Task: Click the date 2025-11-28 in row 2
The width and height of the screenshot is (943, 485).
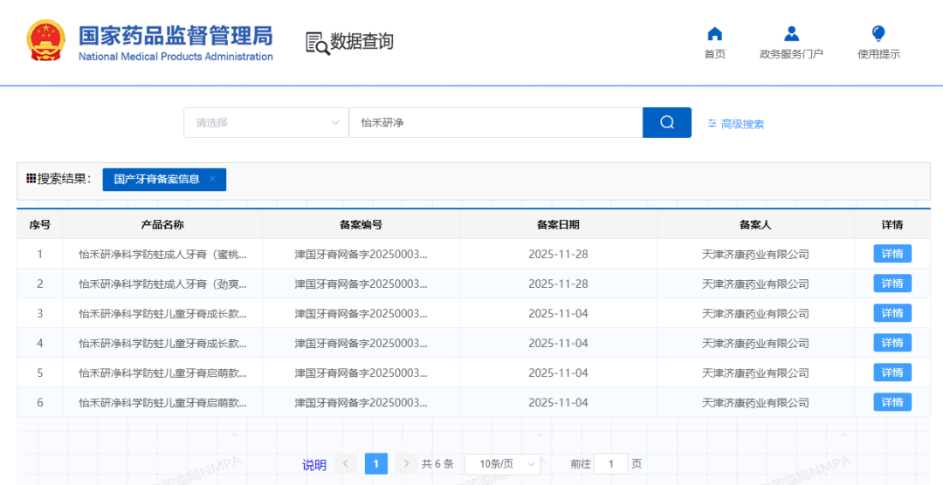Action: 558,283
